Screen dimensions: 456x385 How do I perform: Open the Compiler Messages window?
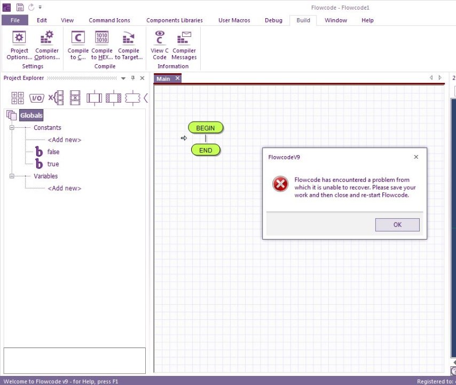(x=184, y=45)
